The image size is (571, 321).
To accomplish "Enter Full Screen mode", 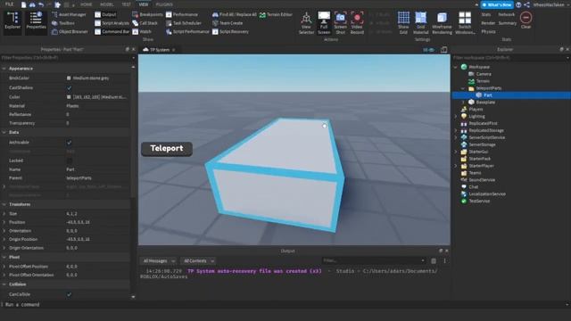I will 324,22.
